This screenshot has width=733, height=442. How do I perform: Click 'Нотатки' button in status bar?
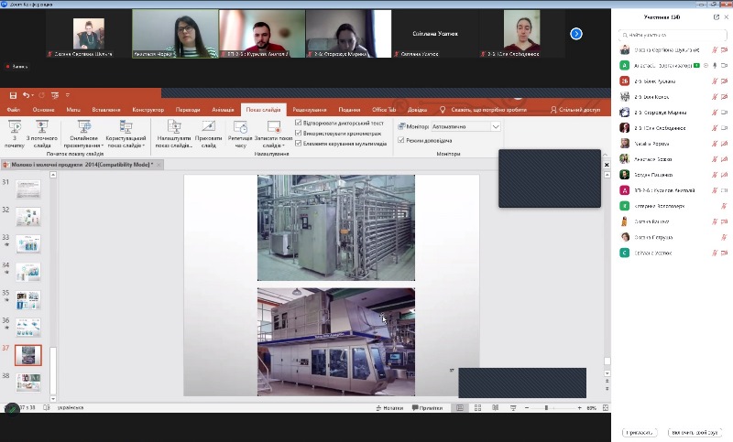[388, 407]
